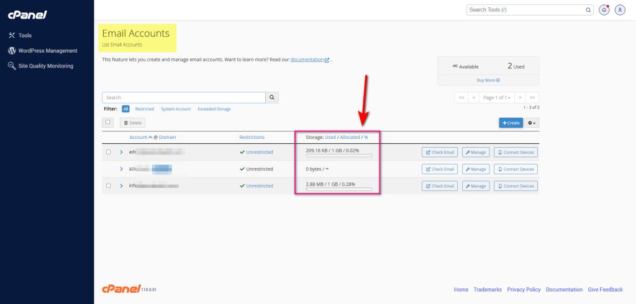Go to previous page button
Screen dimensions: 636x304
point(474,97)
